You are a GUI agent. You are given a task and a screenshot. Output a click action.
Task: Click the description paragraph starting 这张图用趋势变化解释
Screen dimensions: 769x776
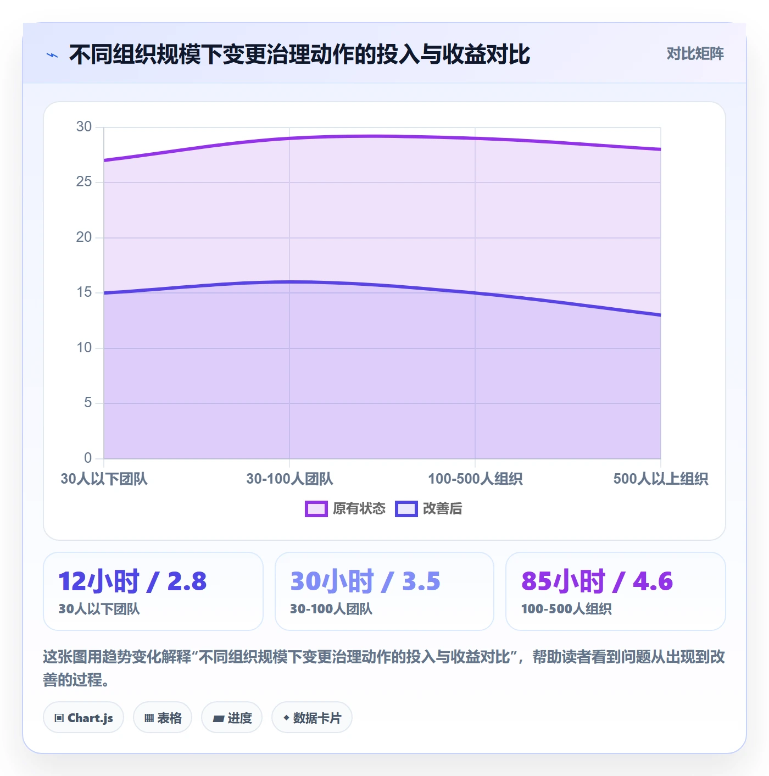(x=384, y=668)
